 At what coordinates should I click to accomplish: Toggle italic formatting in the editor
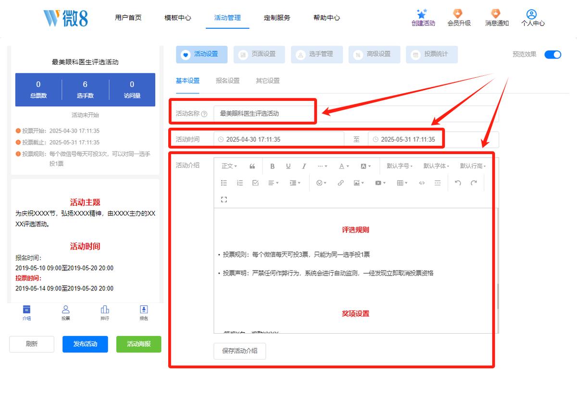click(x=304, y=166)
